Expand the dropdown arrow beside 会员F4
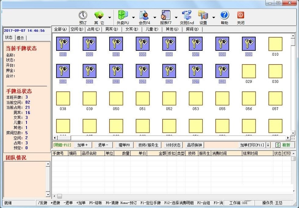Image resolution: width=299 pixels, height=208 pixels. (155, 17)
